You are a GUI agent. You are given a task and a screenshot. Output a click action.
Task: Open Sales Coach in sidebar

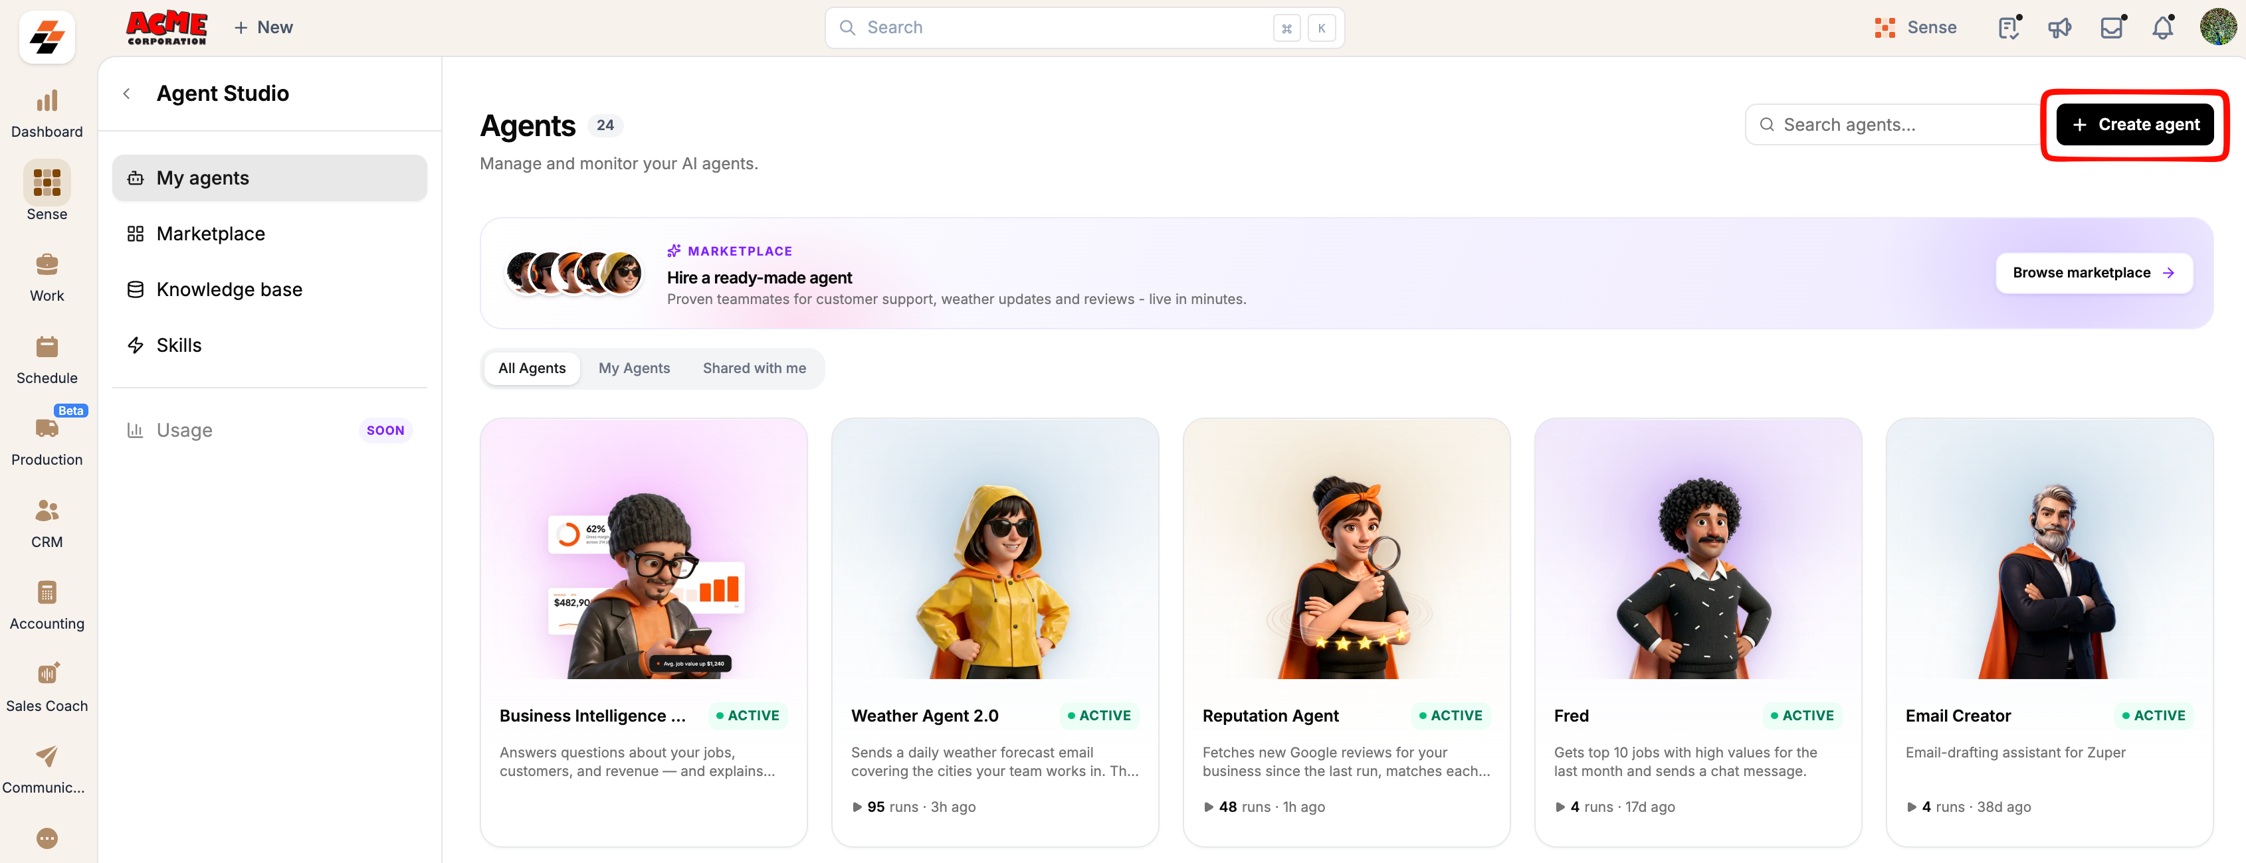pos(47,688)
